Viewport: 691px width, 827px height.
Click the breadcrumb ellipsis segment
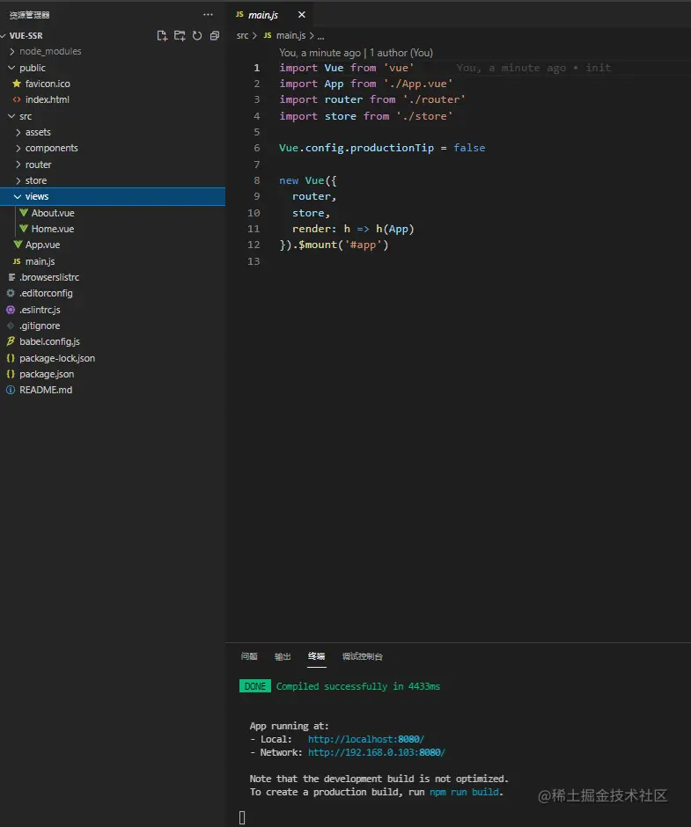click(320, 36)
